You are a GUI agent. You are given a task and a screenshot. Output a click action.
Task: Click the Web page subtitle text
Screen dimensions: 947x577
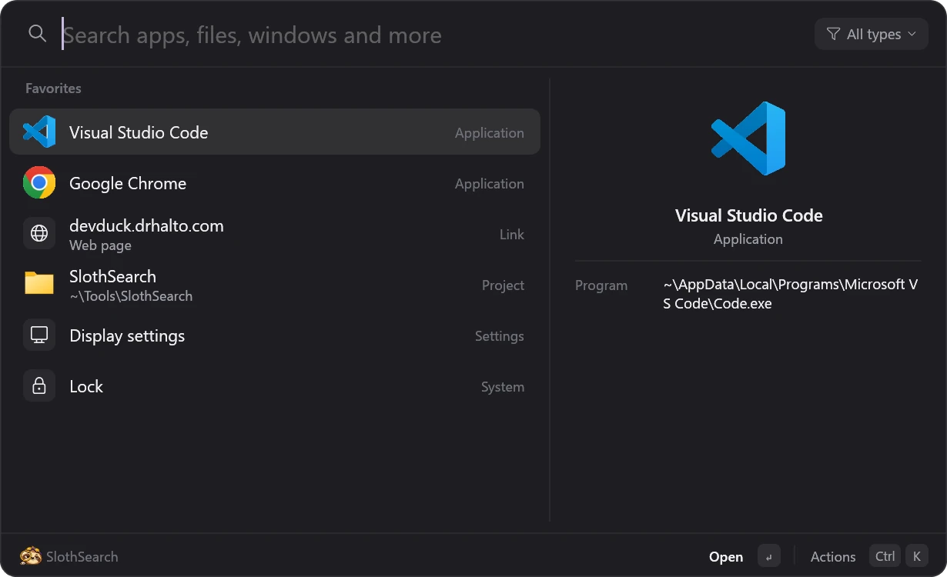100,245
